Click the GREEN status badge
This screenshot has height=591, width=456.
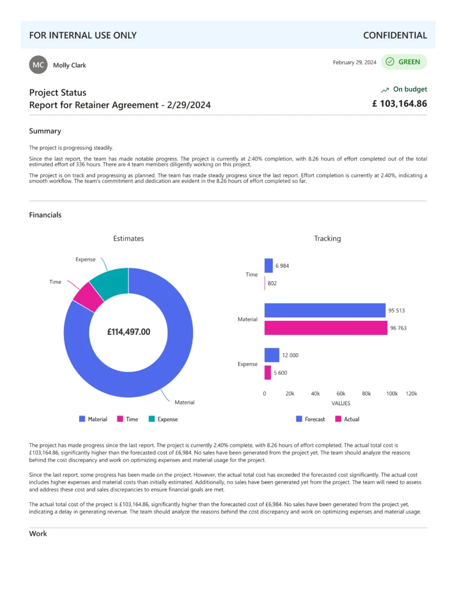coord(404,62)
